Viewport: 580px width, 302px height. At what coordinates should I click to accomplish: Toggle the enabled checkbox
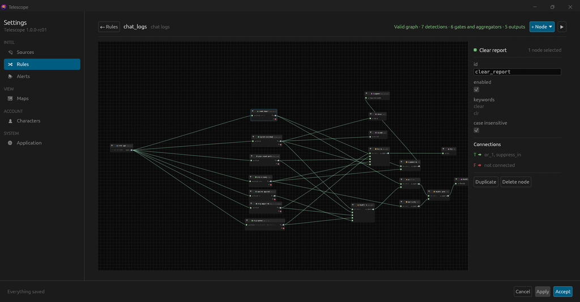point(476,90)
